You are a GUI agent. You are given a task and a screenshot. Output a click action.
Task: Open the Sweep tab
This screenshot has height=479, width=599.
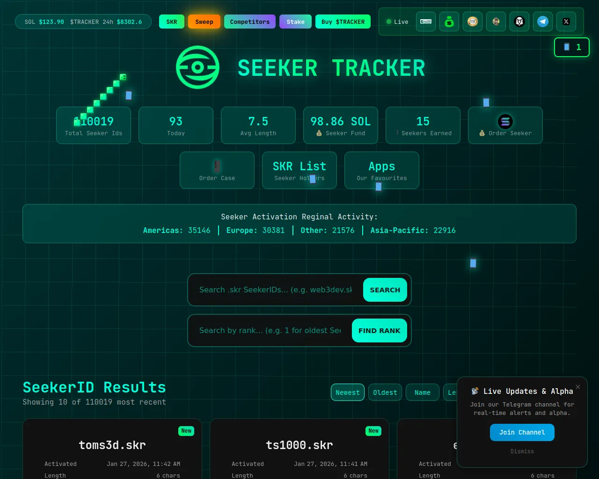click(204, 22)
